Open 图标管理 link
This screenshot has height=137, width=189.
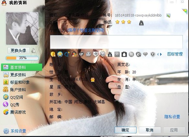tap(175, 54)
